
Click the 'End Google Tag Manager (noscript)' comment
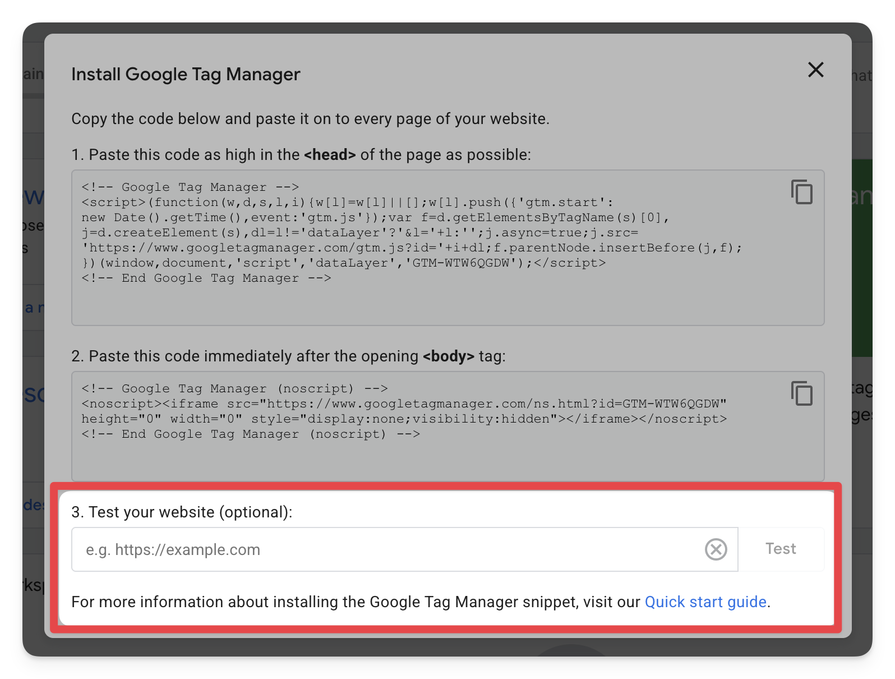[x=250, y=434]
